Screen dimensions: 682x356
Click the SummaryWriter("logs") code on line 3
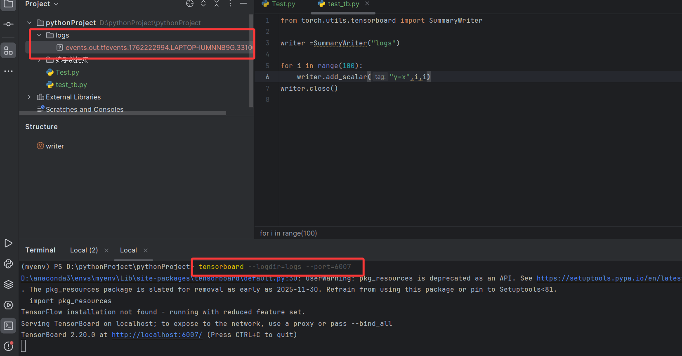(x=356, y=43)
